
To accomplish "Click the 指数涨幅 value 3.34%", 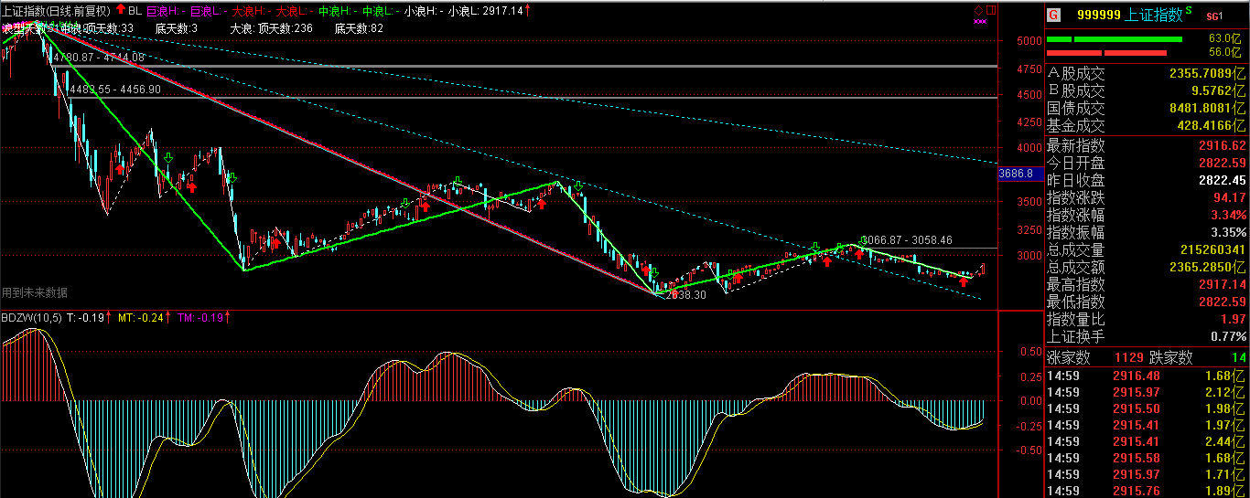I will pyautogui.click(x=1227, y=215).
